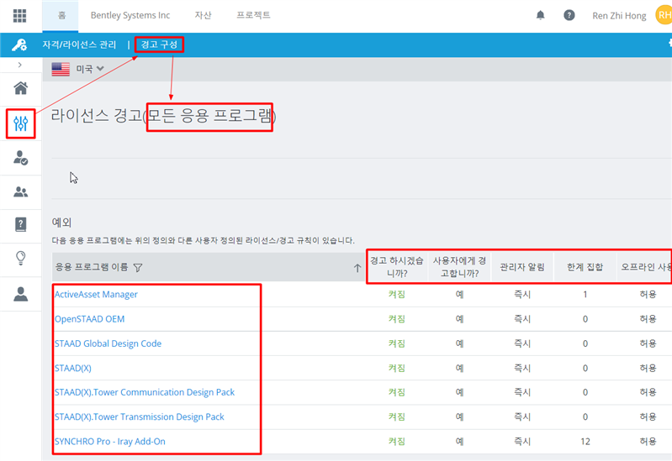Open the STAAD(X) link
Image resolution: width=672 pixels, height=461 pixels.
click(73, 368)
